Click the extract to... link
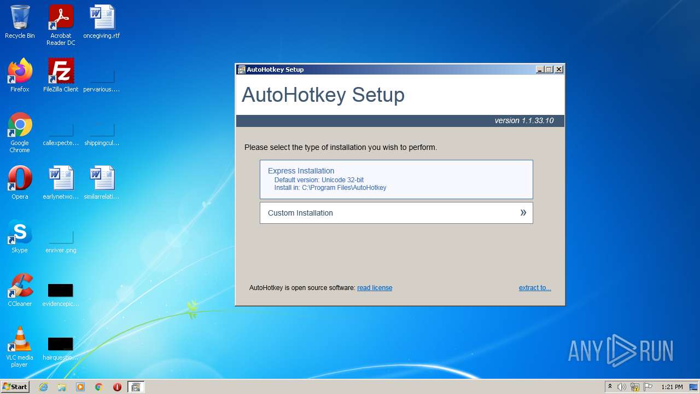 point(535,288)
